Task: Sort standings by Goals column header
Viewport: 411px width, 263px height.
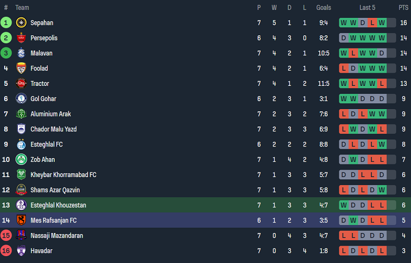Action: [x=324, y=7]
